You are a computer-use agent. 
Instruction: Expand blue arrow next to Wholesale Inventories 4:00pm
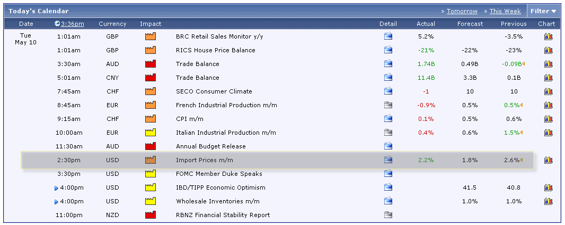(56, 202)
